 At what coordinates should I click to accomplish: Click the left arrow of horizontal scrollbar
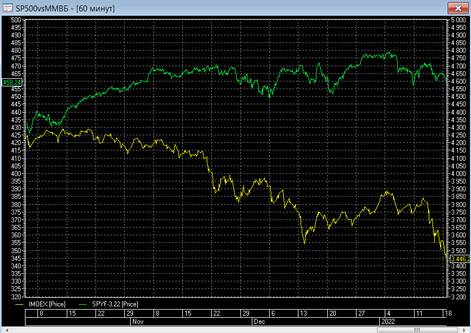(x=7, y=330)
